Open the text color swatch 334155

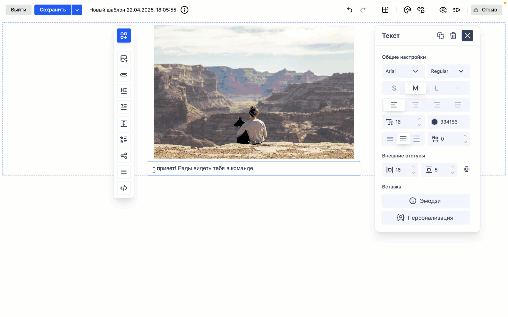435,122
